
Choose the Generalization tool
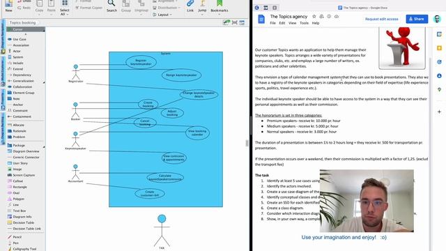(23, 81)
